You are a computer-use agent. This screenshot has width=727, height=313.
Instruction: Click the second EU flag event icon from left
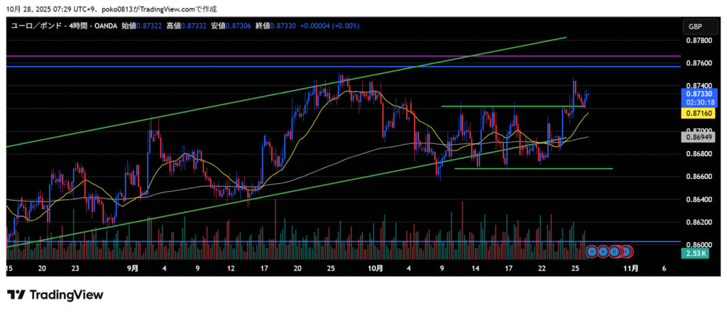(x=603, y=251)
